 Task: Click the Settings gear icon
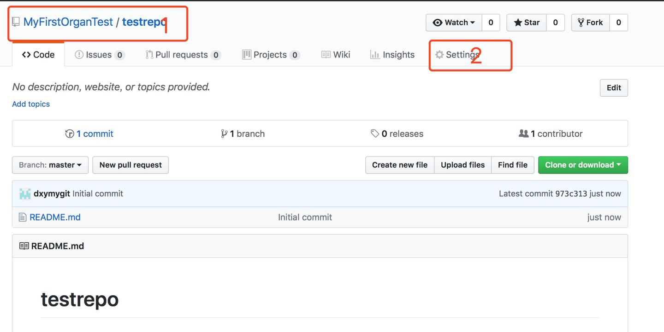439,55
